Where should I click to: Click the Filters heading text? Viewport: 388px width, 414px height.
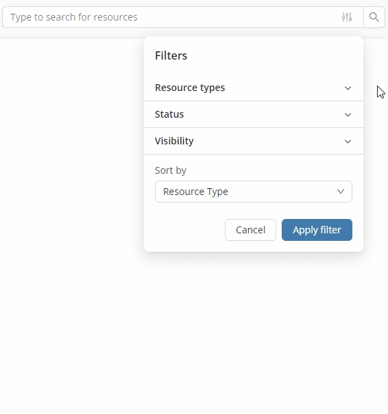pos(171,55)
